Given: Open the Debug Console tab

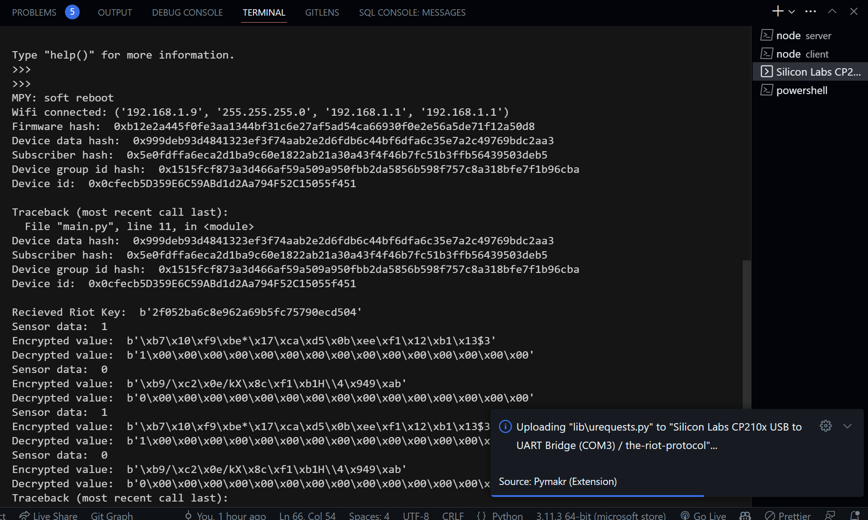Looking at the screenshot, I should [x=188, y=12].
